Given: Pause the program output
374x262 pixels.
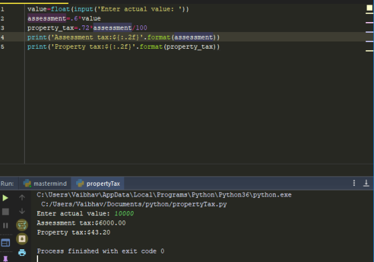Looking at the screenshot, I should coord(5,225).
